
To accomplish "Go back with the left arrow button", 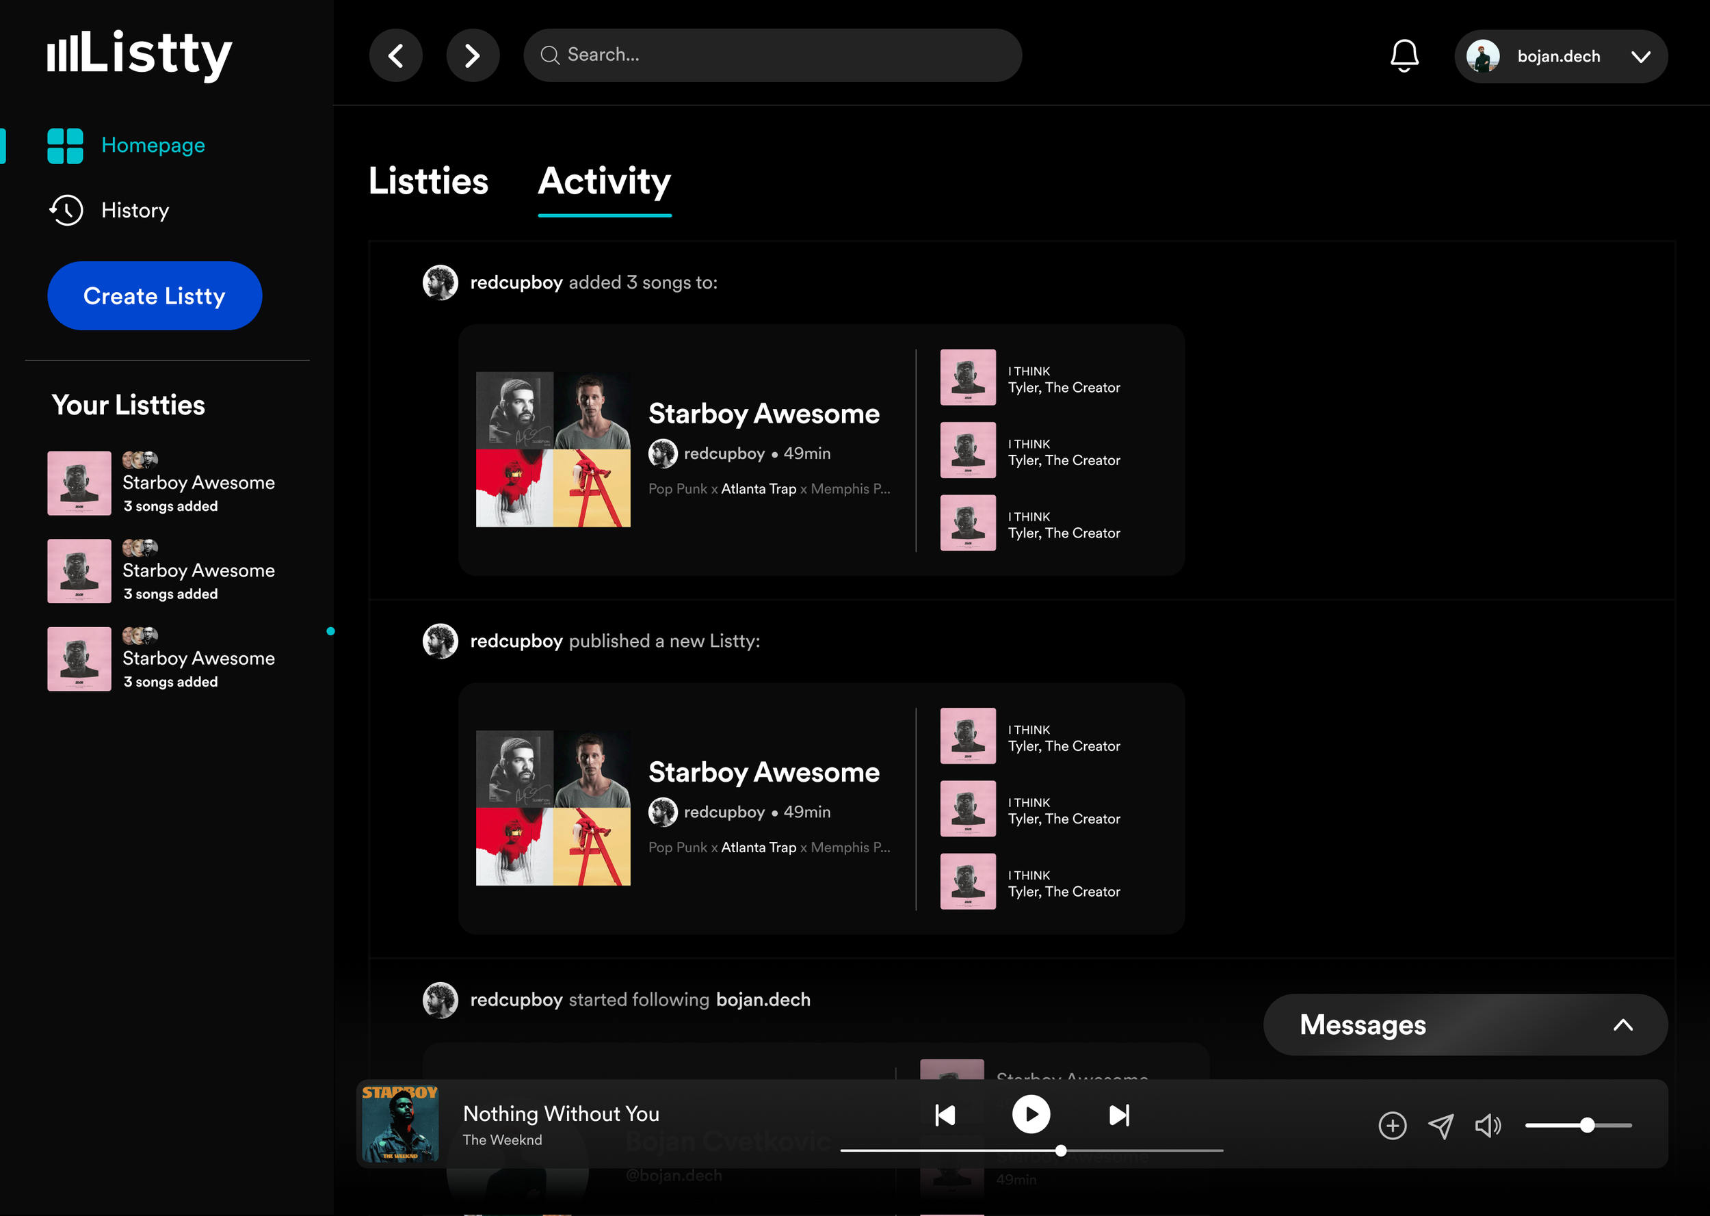I will [396, 55].
